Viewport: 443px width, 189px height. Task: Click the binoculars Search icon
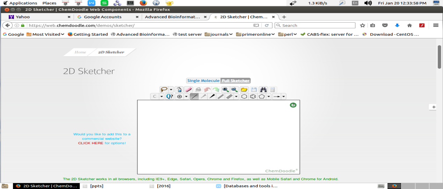pos(263,90)
